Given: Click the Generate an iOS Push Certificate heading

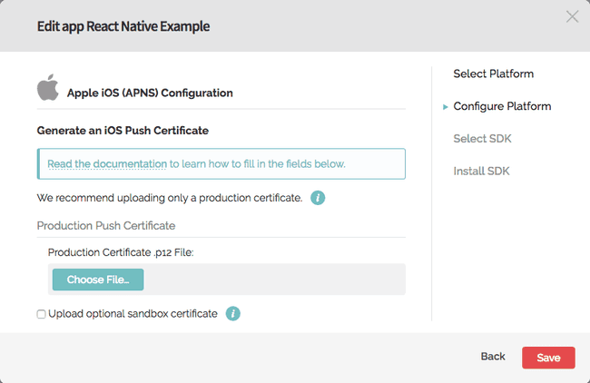Looking at the screenshot, I should (x=123, y=131).
